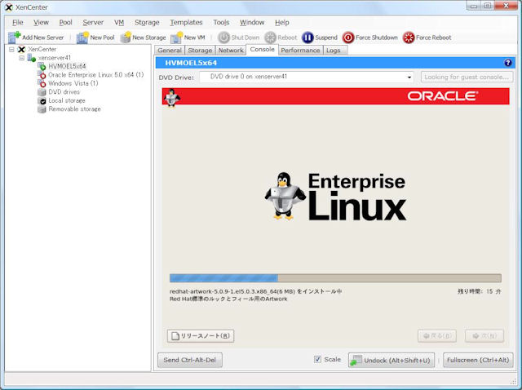The height and width of the screenshot is (390, 522).
Task: Click the XenCenter title bar logo
Action: click(9, 7)
